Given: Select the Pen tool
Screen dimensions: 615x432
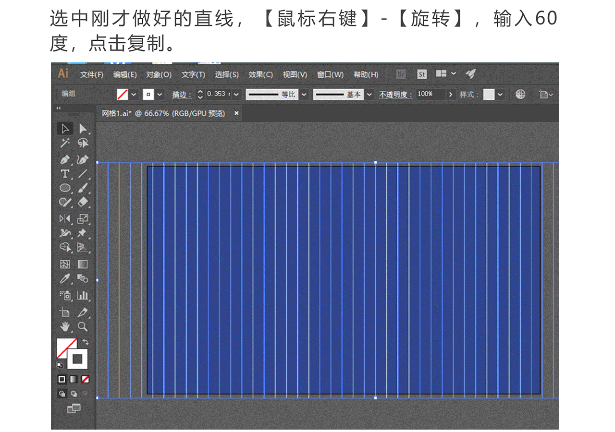Looking at the screenshot, I should (x=65, y=160).
